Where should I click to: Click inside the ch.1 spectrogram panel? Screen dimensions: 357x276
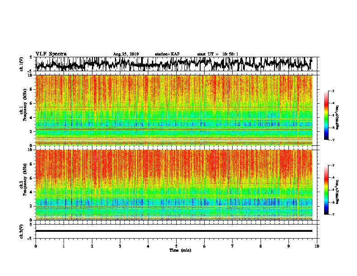coord(174,110)
